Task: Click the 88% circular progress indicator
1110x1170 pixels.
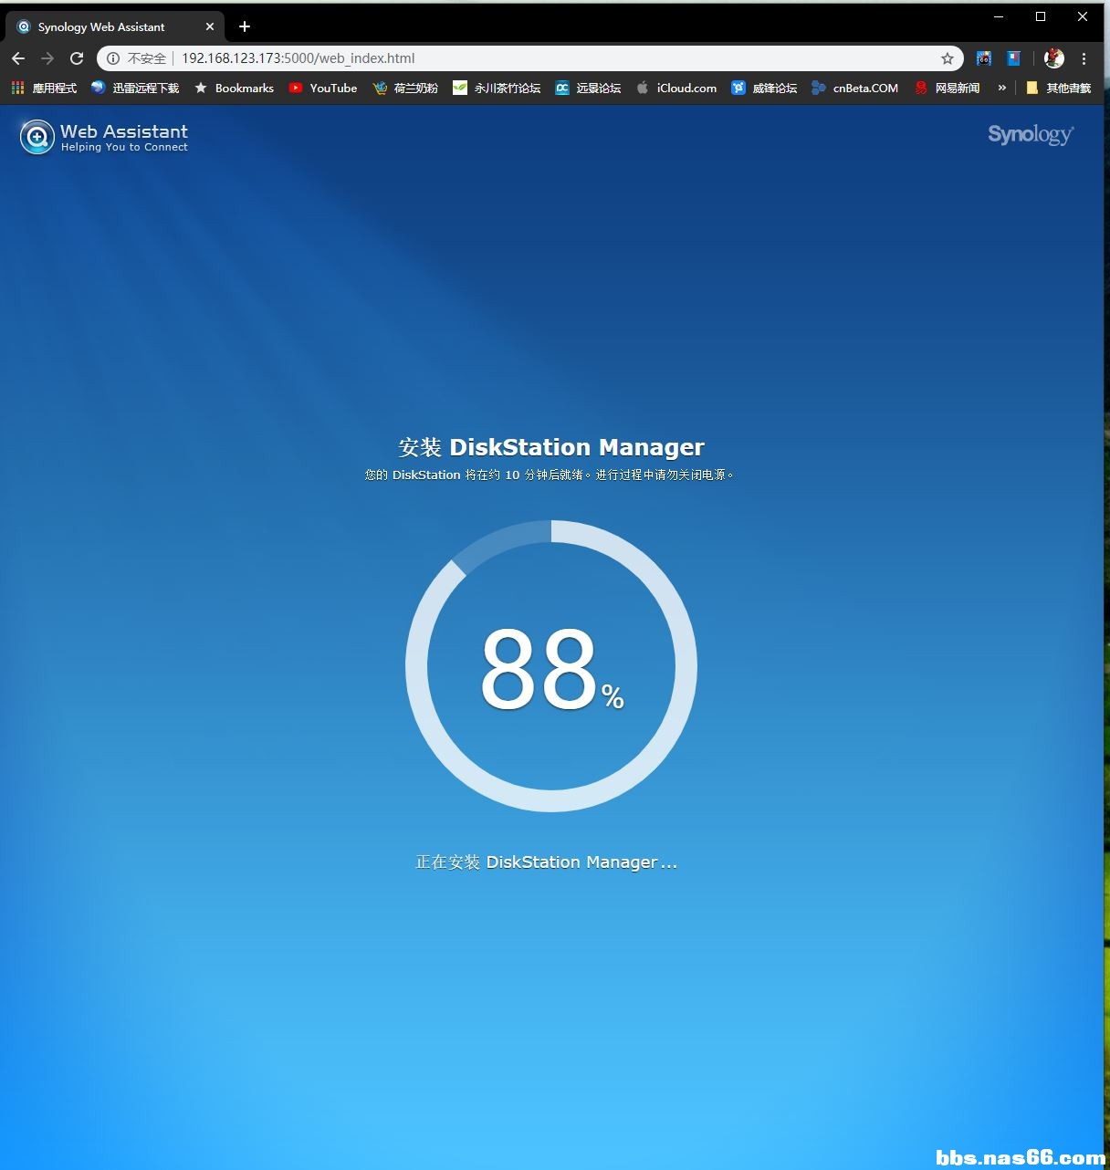Action: 551,666
